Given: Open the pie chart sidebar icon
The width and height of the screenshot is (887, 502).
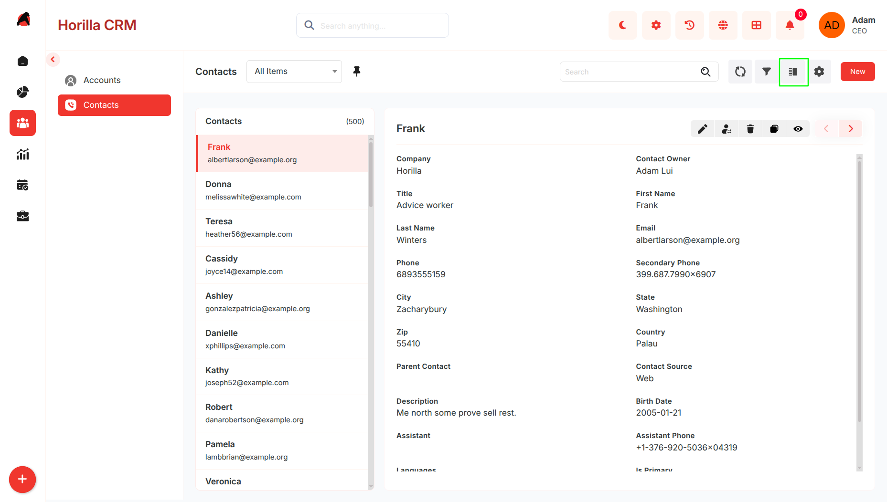Looking at the screenshot, I should pyautogui.click(x=22, y=92).
